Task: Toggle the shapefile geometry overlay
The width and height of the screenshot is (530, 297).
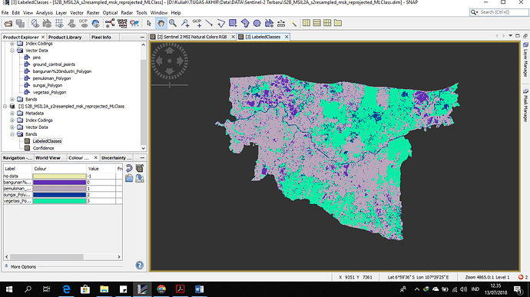Action: [47, 23]
